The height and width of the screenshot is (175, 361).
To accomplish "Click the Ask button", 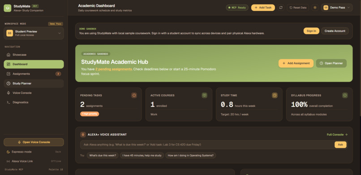I will 340,144.
